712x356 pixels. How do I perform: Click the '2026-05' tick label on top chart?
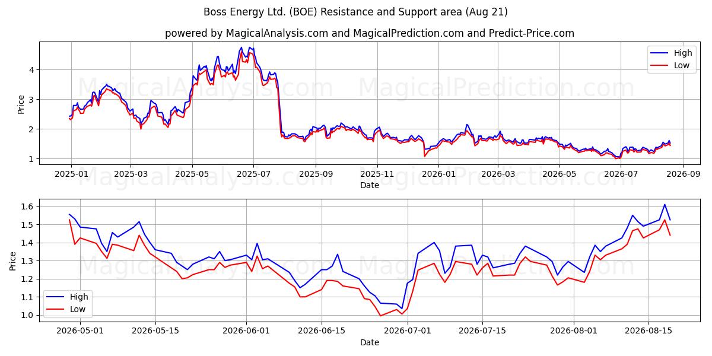coord(560,174)
